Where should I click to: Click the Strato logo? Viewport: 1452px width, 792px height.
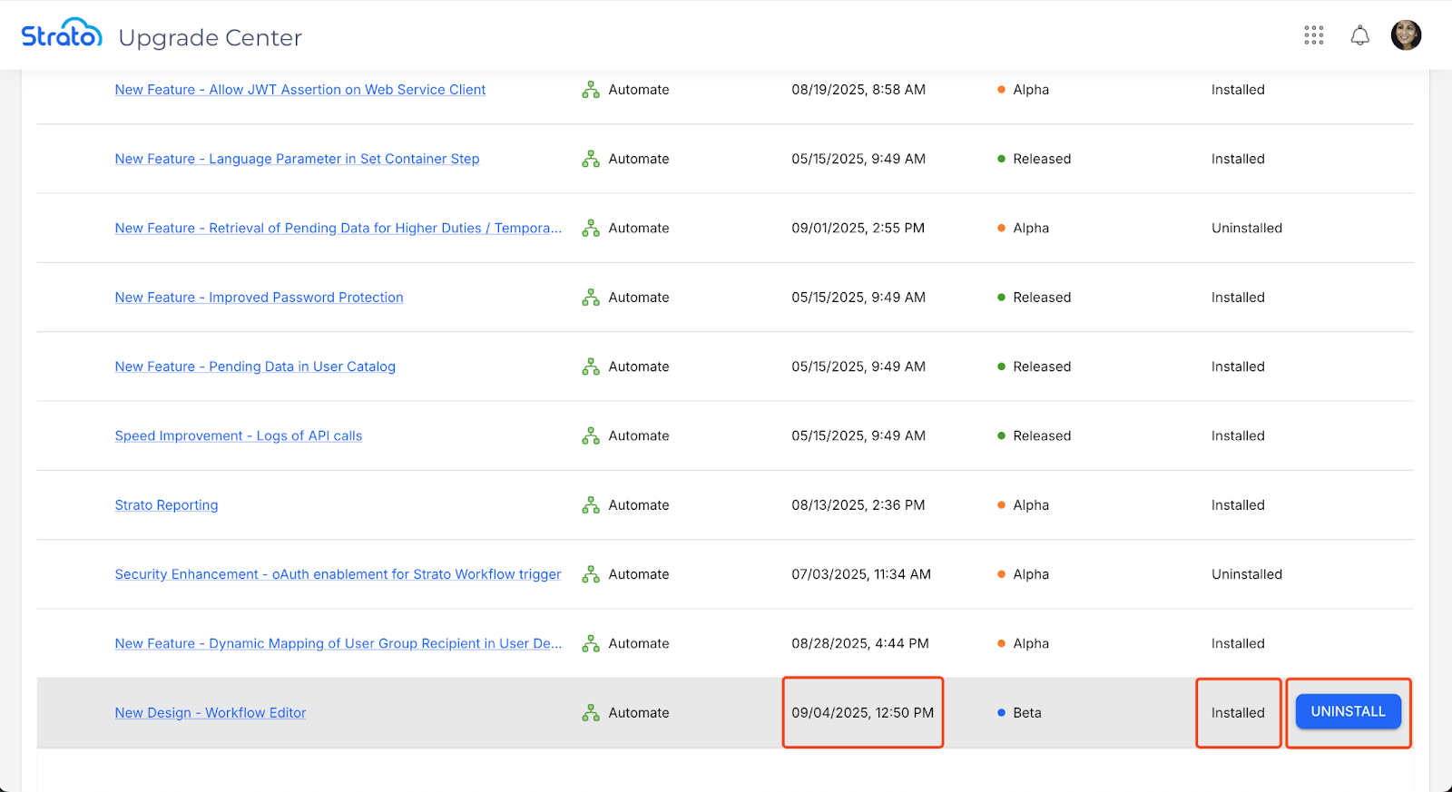pos(62,34)
